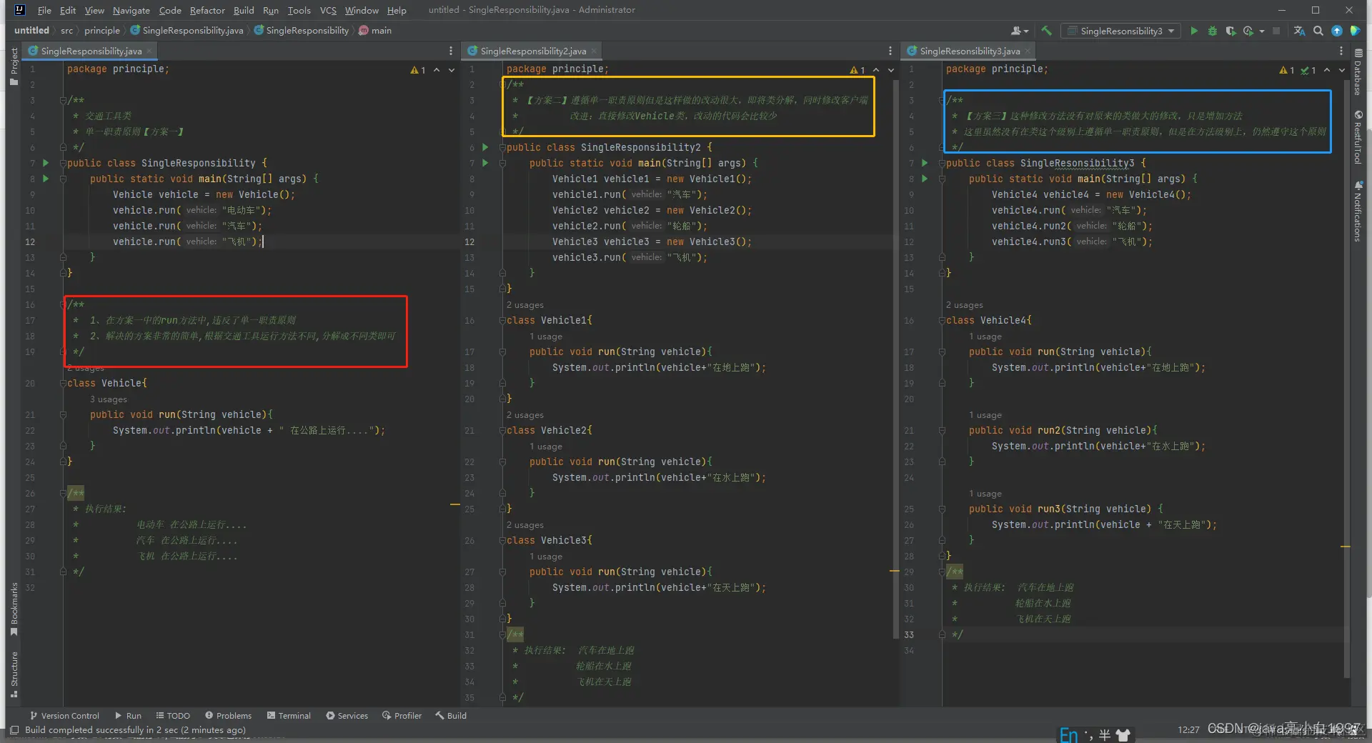Image resolution: width=1372 pixels, height=743 pixels.
Task: Open the TODO tool window
Action: (173, 716)
